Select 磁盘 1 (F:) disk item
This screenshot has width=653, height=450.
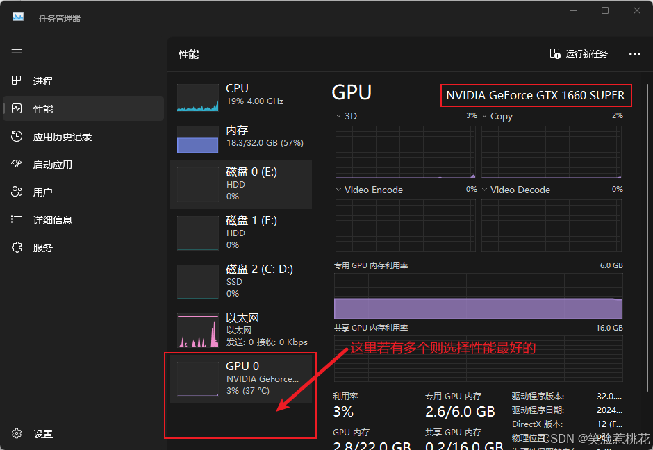[x=241, y=233]
